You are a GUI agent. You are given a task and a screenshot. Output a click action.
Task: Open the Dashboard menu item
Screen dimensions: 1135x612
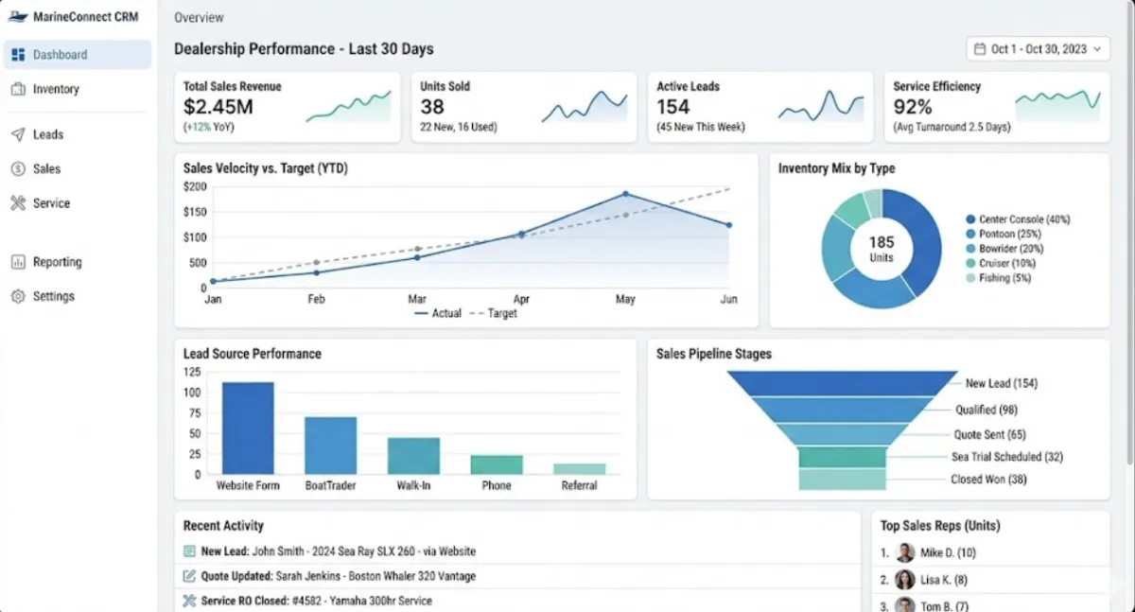point(78,55)
